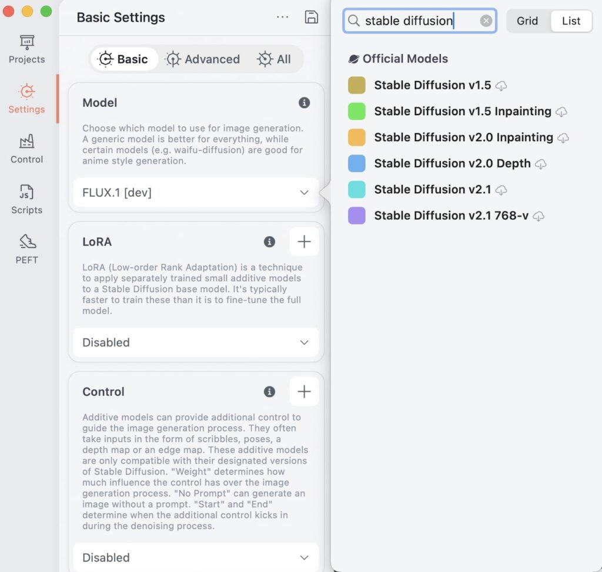The image size is (602, 572).
Task: Add a new Control with plus button
Action: pyautogui.click(x=304, y=392)
